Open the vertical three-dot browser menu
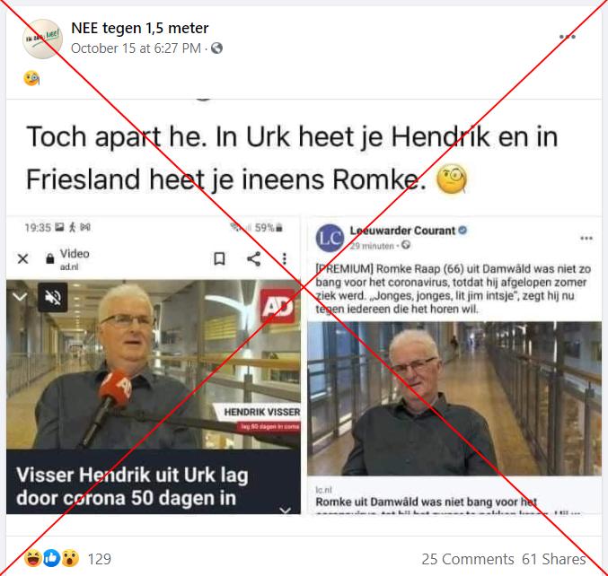608x576 pixels. [284, 258]
